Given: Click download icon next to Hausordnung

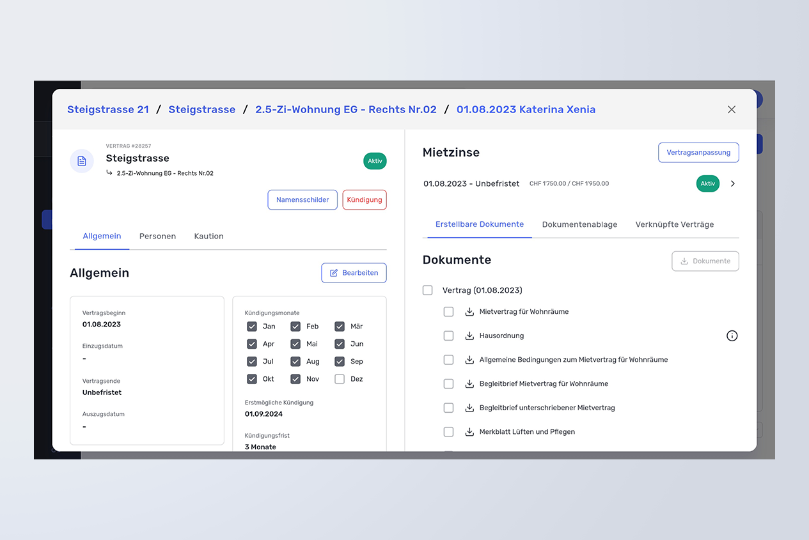Looking at the screenshot, I should (x=469, y=336).
